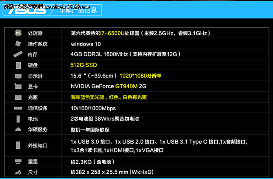This screenshot has width=273, height=179.
Task: Click the yellow 512G SSD text
Action: click(84, 65)
